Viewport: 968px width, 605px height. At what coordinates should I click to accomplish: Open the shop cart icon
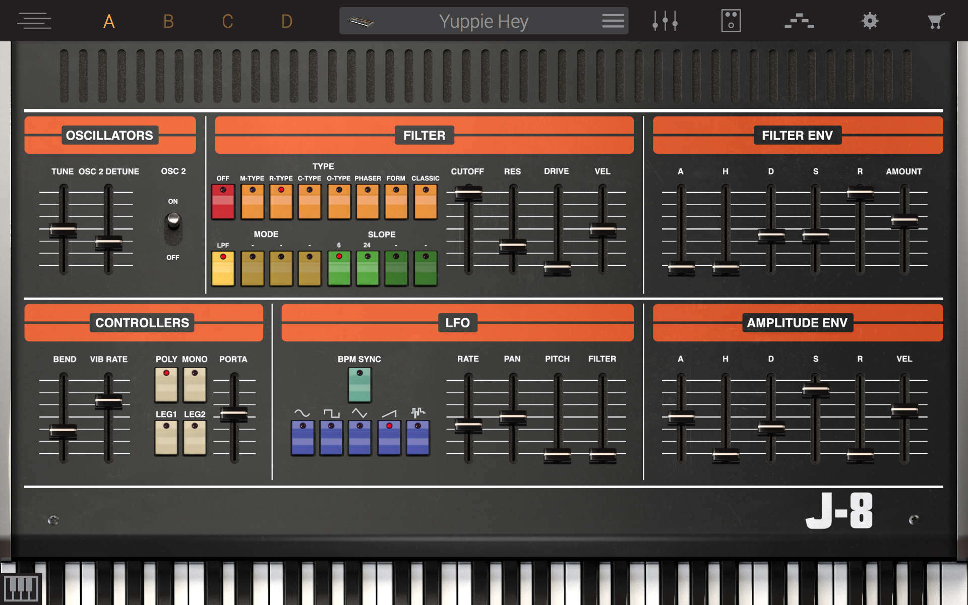coord(936,21)
